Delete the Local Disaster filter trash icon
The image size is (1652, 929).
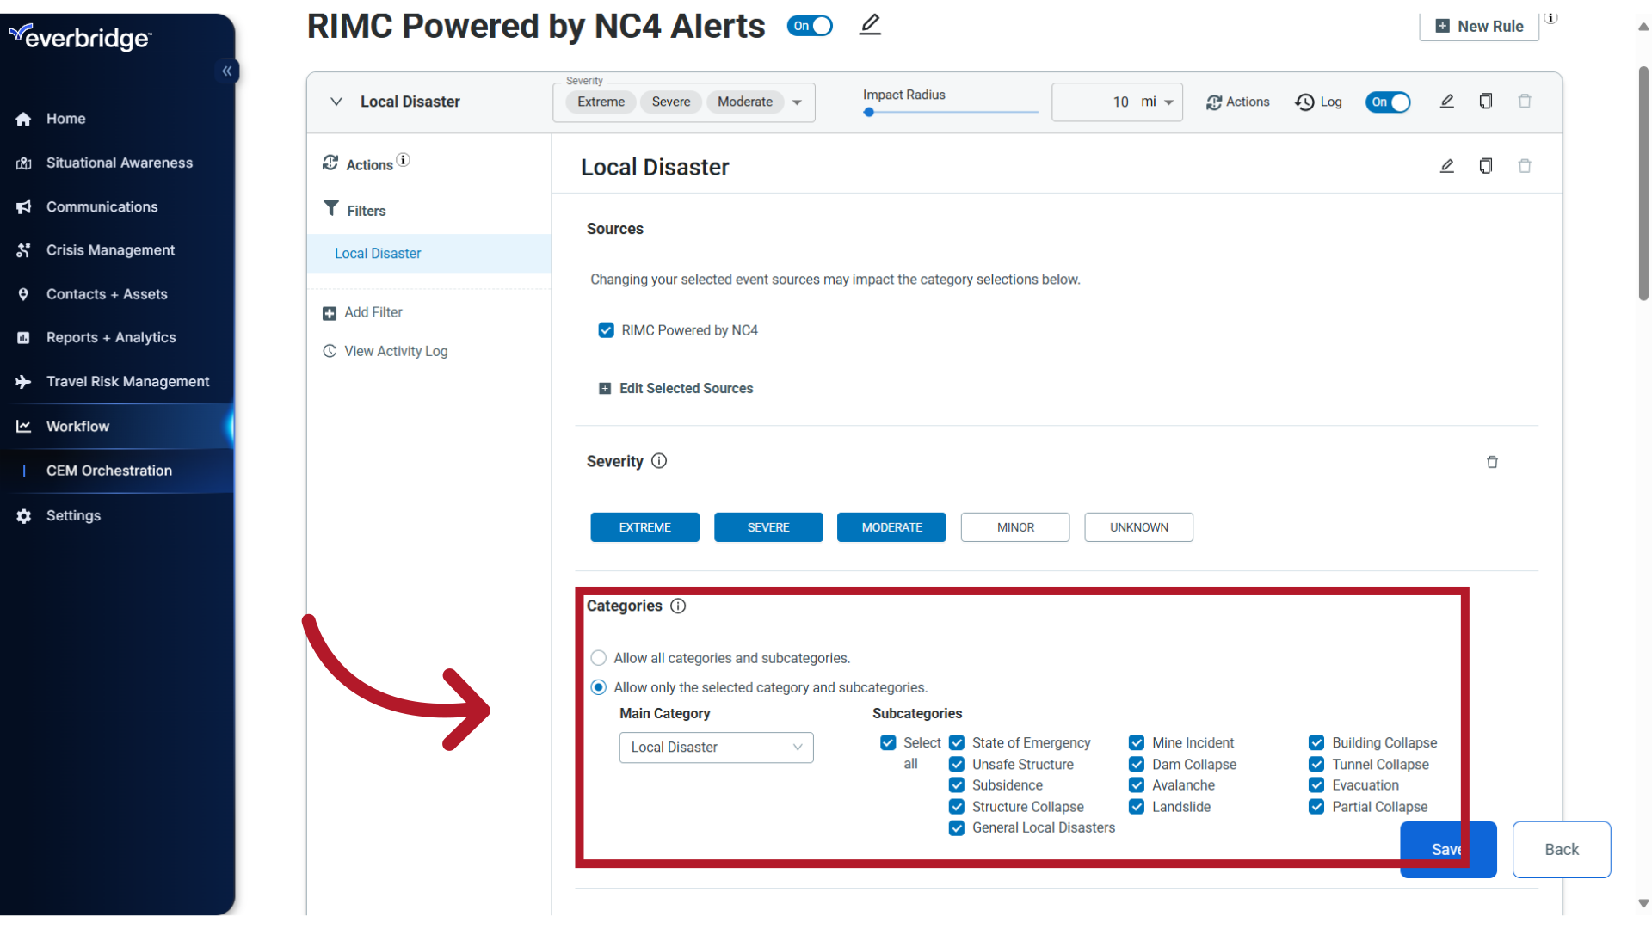tap(1525, 166)
